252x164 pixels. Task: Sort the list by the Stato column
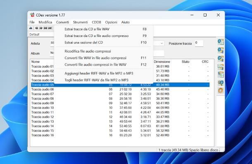coord(185,62)
